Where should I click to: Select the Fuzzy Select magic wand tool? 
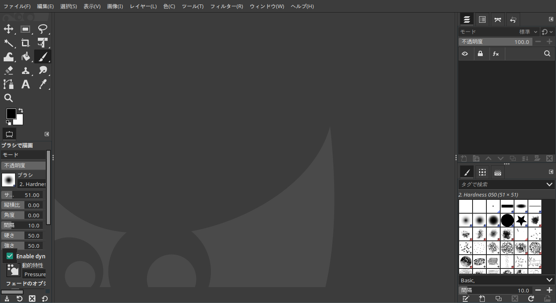point(9,43)
